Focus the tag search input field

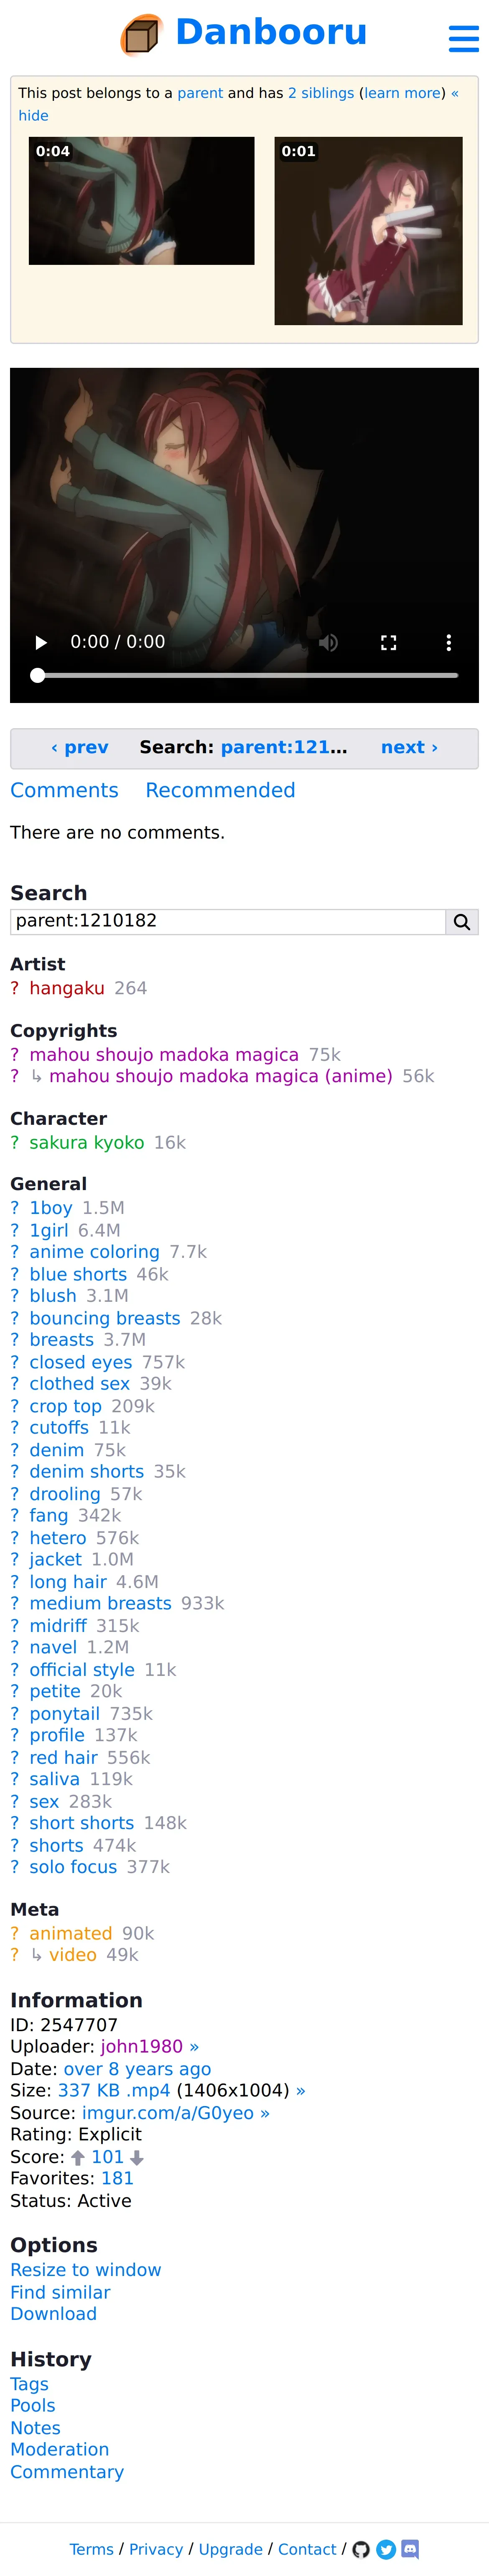(227, 921)
